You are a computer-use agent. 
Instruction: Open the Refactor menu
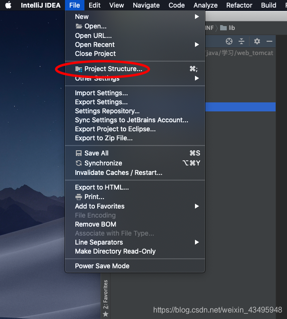tap(239, 5)
